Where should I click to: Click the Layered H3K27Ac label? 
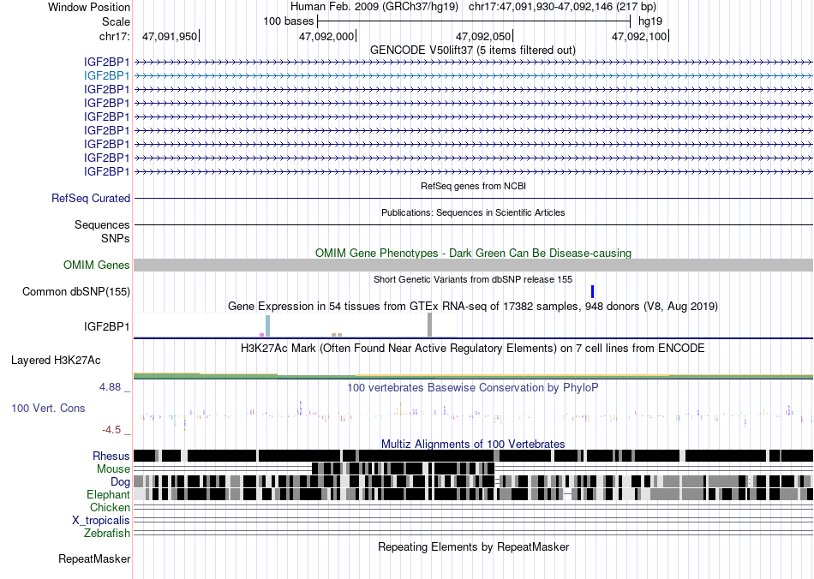[x=56, y=360]
